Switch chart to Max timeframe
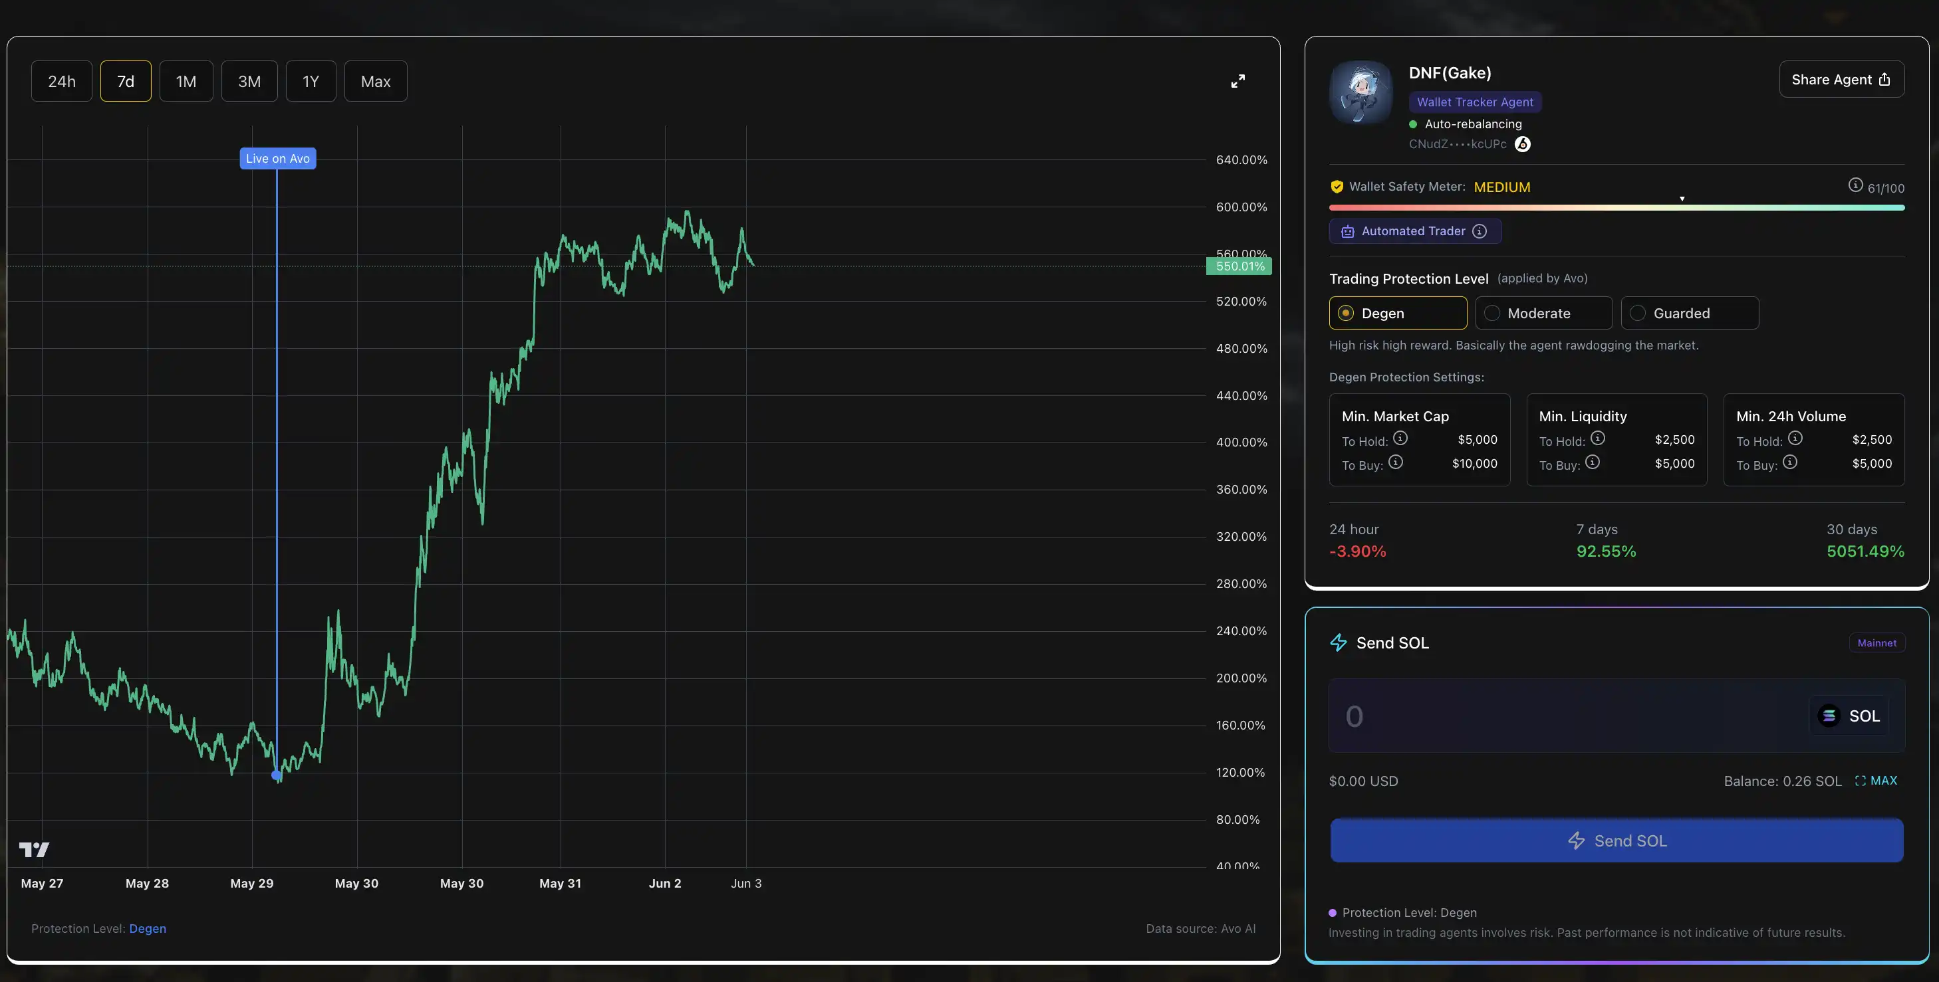The image size is (1939, 982). click(375, 81)
